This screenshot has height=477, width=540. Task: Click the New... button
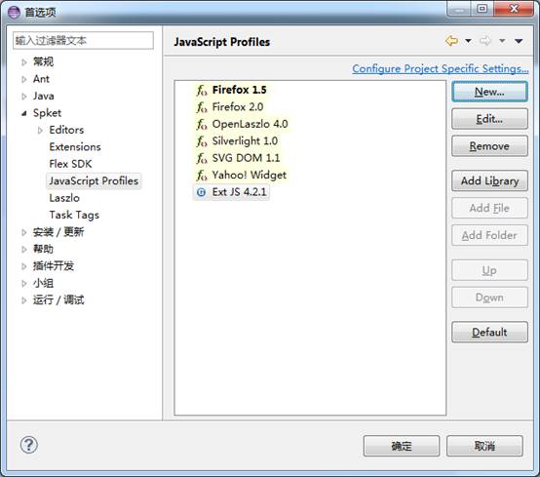489,92
